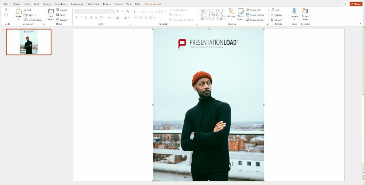Switch to the Picture Format tab
365x185 pixels.
pyautogui.click(x=153, y=4)
